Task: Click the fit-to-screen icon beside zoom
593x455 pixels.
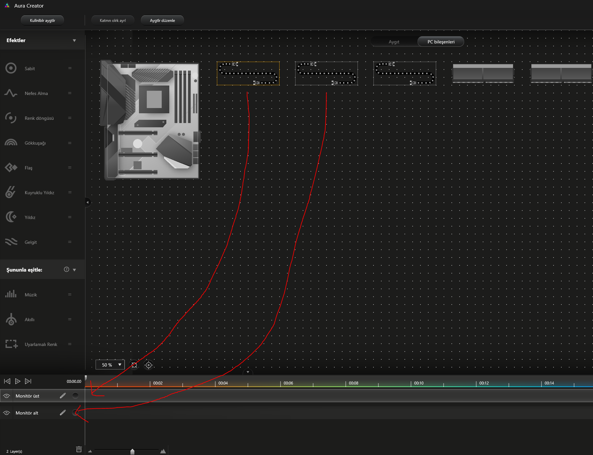Action: coord(134,365)
